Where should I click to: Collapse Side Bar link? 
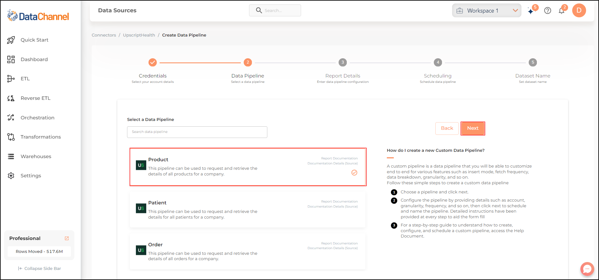40,268
